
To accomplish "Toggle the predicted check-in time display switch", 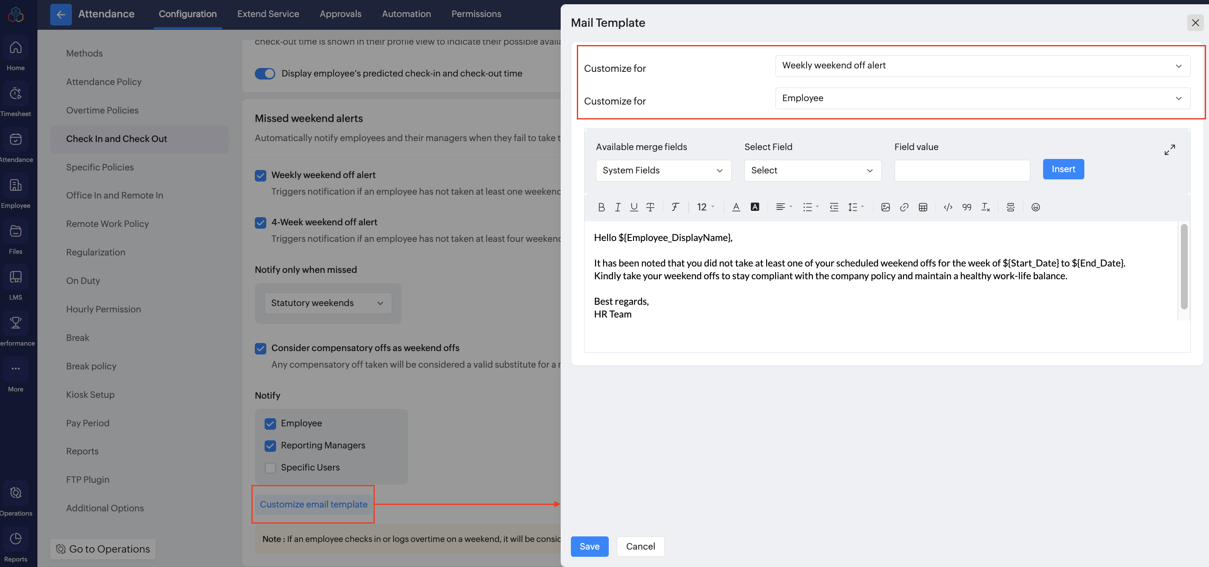I will [265, 74].
